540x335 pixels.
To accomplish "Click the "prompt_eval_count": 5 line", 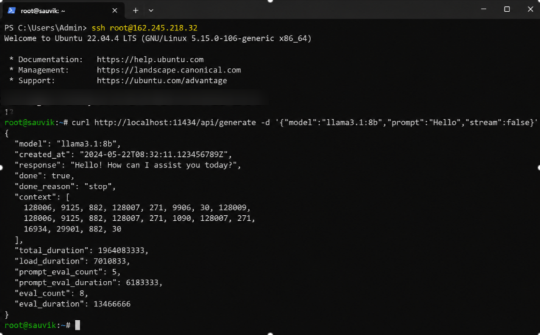I will pos(68,272).
